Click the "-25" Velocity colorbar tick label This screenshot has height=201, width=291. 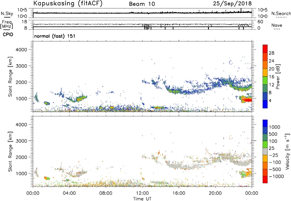pos(274,155)
